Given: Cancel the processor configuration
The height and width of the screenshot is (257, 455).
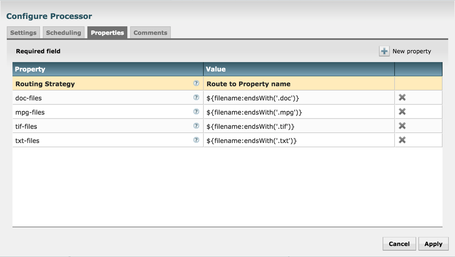Looking at the screenshot, I should coord(399,244).
